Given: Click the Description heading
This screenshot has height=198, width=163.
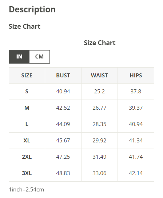Looking at the screenshot, I should tap(32, 9).
